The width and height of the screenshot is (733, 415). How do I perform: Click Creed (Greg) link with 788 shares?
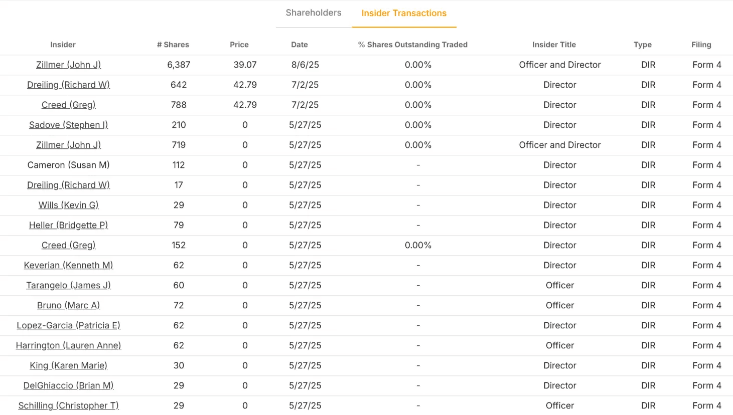click(x=68, y=105)
